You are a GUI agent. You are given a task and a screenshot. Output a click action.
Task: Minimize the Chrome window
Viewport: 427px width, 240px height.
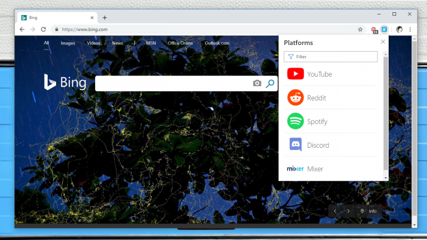point(379,14)
